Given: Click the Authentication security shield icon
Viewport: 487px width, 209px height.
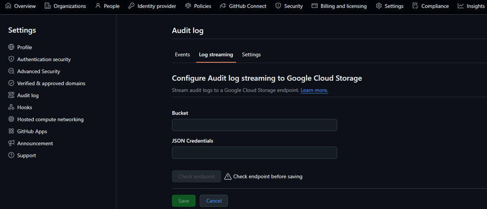Looking at the screenshot, I should (11, 59).
